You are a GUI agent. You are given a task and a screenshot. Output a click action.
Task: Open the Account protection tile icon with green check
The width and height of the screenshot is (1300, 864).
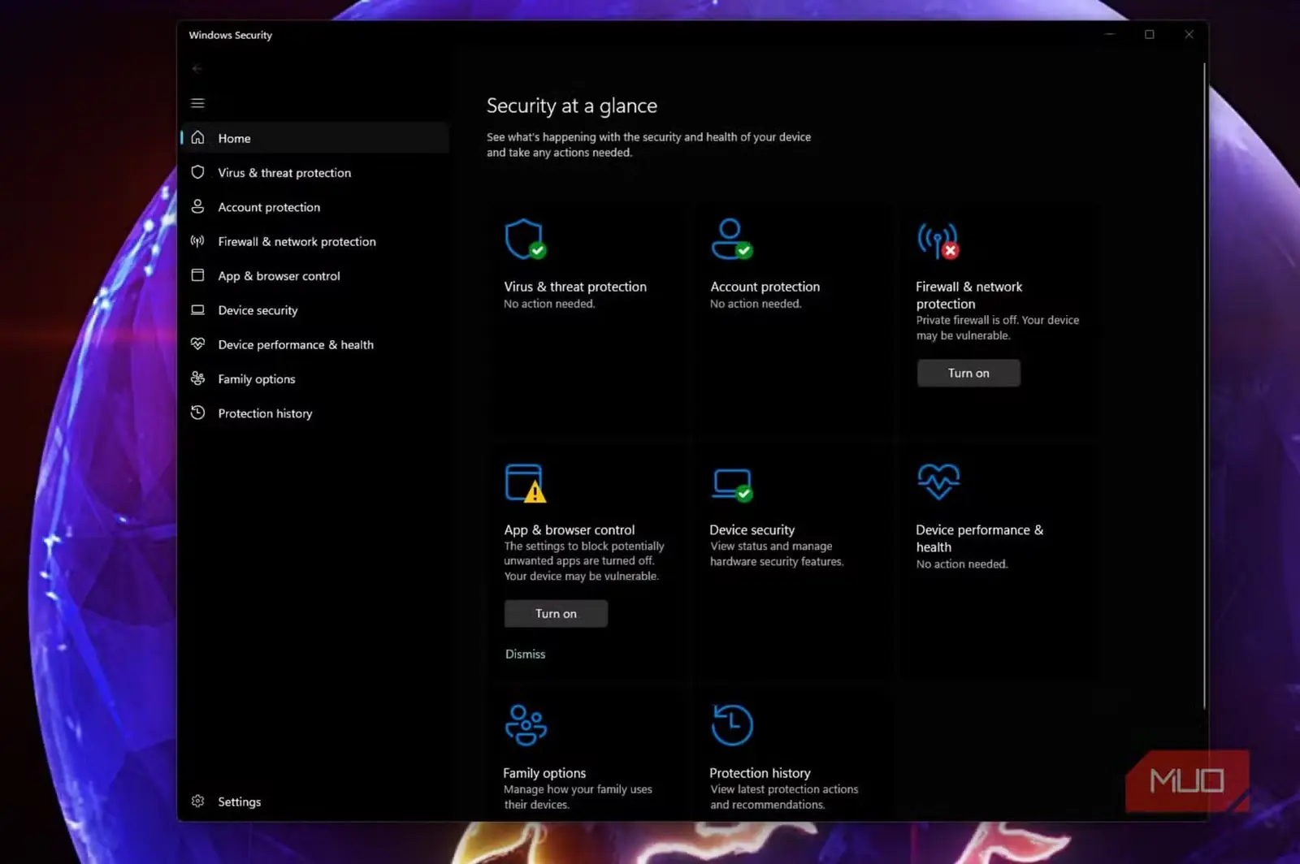731,239
